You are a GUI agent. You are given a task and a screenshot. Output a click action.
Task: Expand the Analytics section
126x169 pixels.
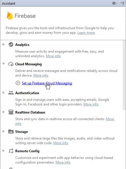(x=4, y=44)
